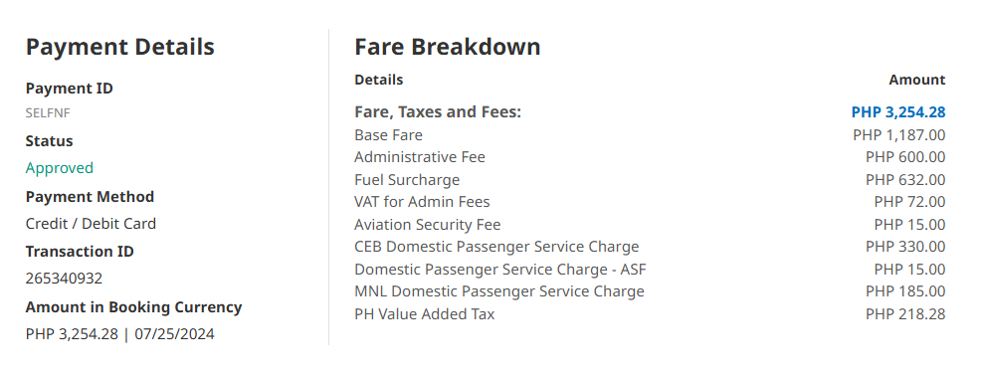
Task: Select the Payment ID value SELFNF
Action: [48, 113]
